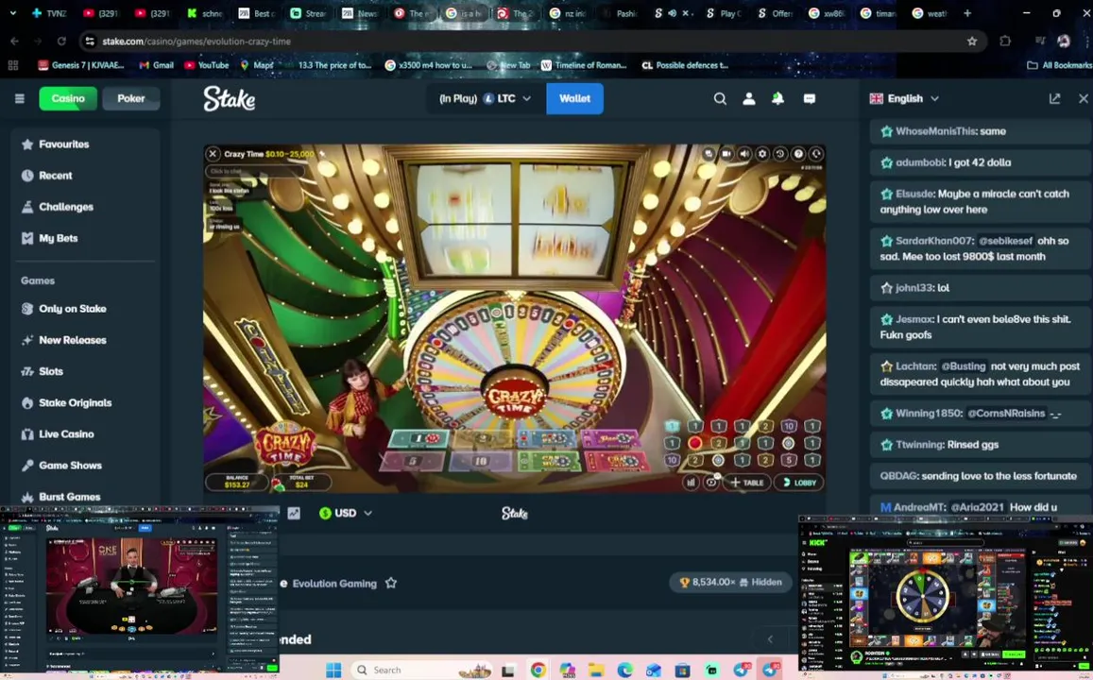Open the LTC currency balance dropdown

(486, 98)
